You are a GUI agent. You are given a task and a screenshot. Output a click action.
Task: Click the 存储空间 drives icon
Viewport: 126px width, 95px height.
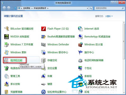pyautogui.click(x=43, y=60)
